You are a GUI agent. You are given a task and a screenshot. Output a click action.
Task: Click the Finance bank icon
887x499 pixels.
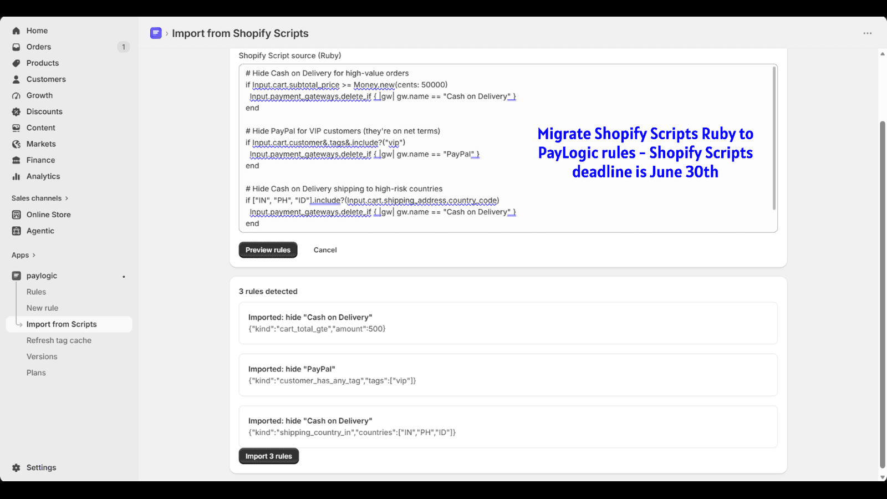[x=16, y=160]
